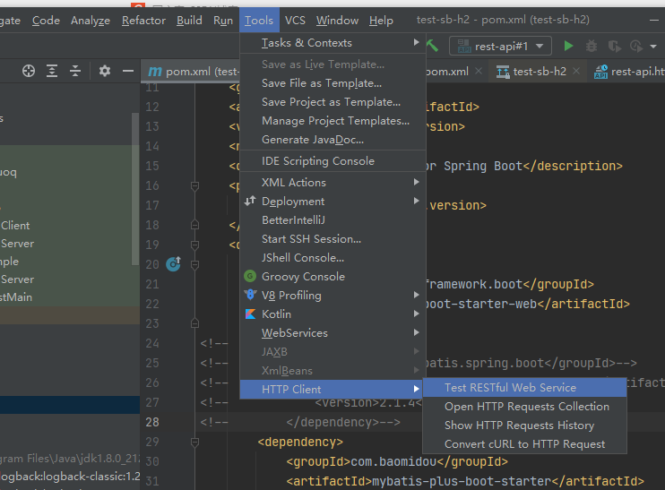Image resolution: width=665 pixels, height=490 pixels.
Task: Click the green Run button
Action: [568, 46]
